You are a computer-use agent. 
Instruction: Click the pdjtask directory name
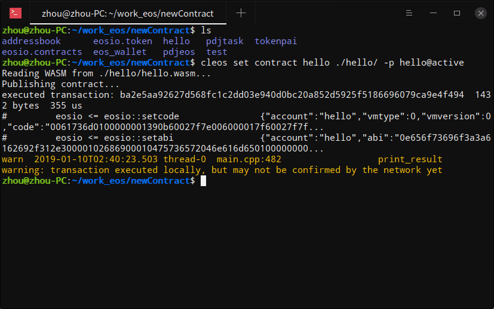225,41
